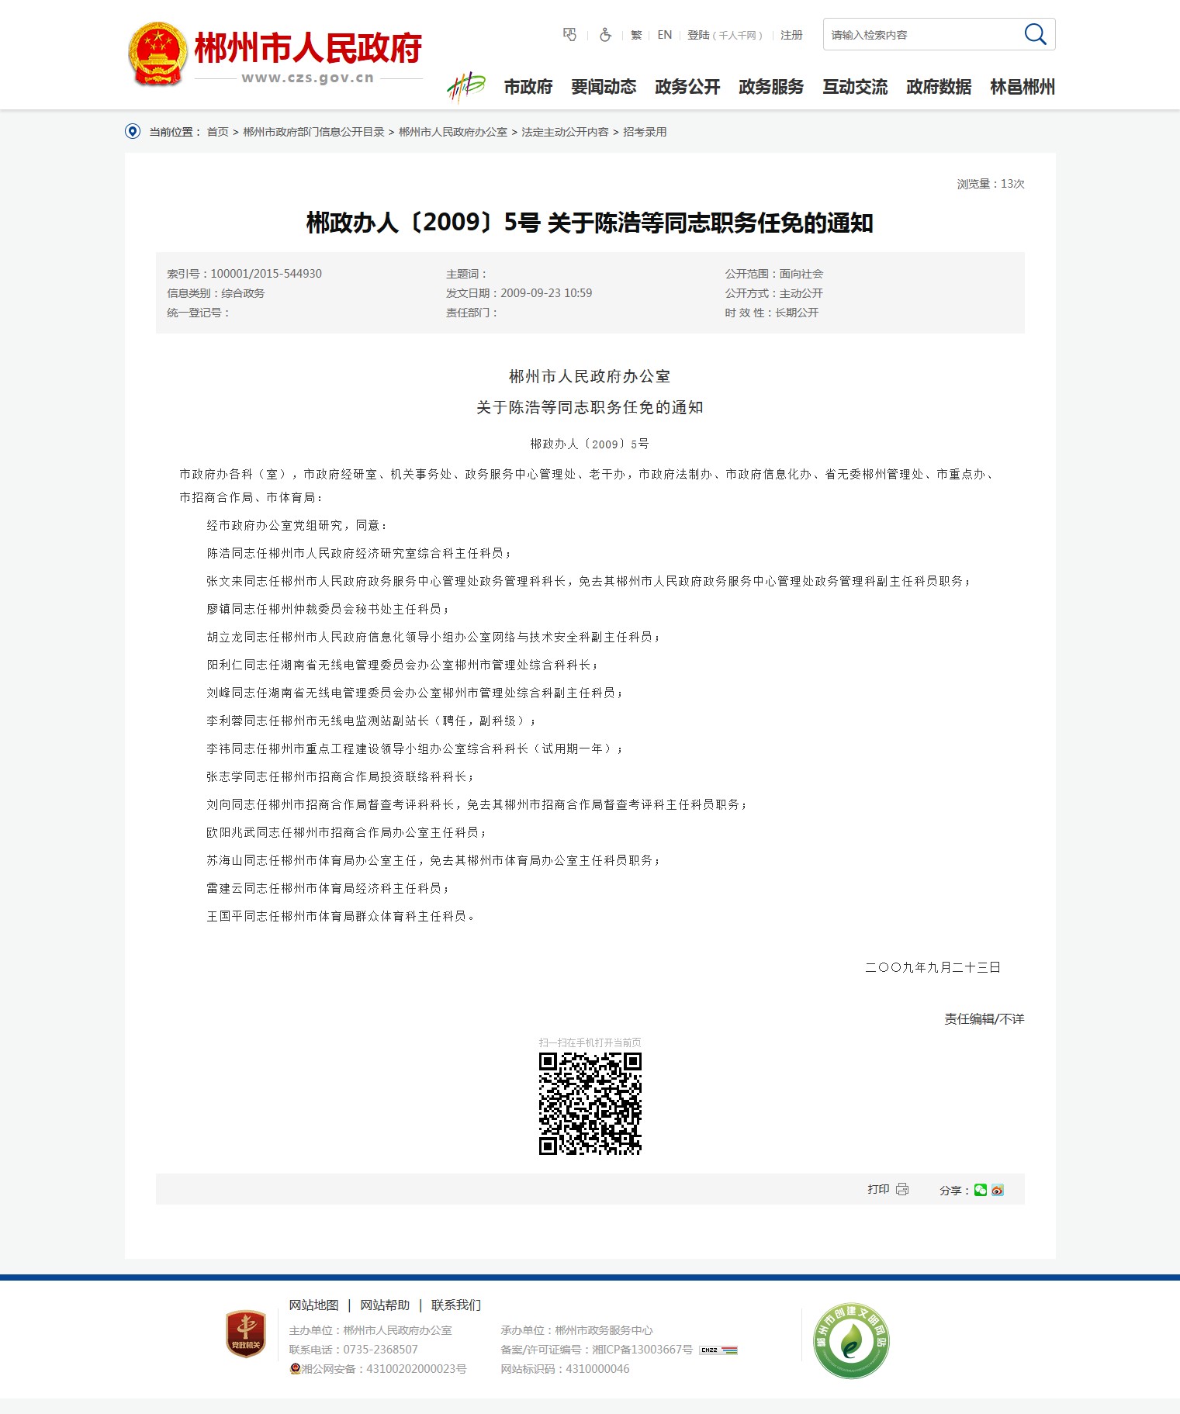
Task: Click the line about 陈浩同志
Action: [x=359, y=553]
